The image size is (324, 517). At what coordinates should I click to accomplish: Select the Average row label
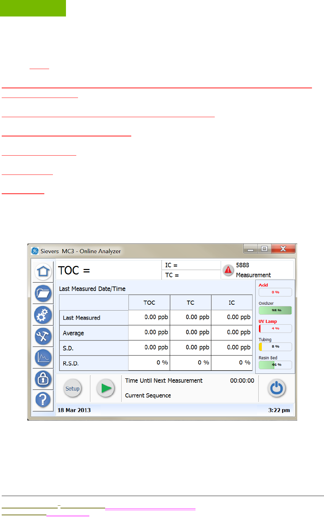(x=94, y=333)
